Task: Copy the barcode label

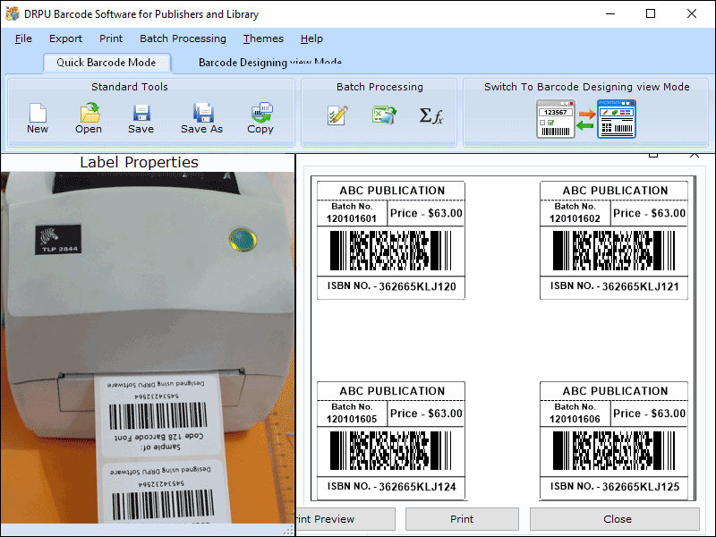Action: [x=260, y=117]
